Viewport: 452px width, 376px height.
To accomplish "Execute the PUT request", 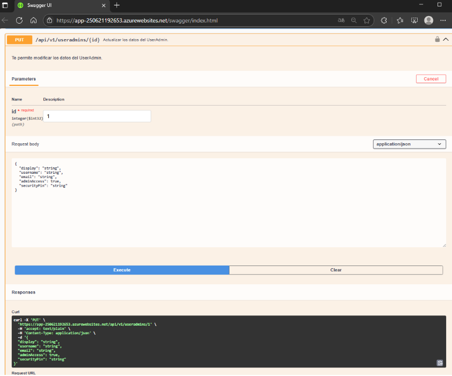I will (x=122, y=270).
